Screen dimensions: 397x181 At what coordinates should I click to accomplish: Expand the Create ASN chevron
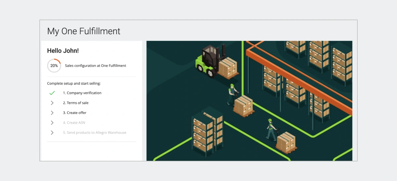tap(52, 123)
